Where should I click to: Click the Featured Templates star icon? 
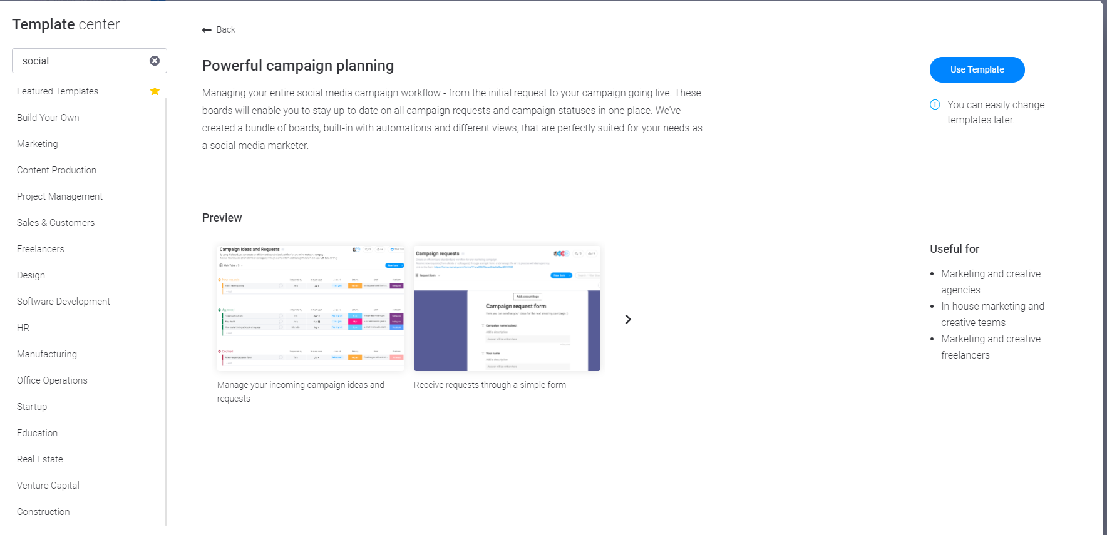pyautogui.click(x=155, y=91)
